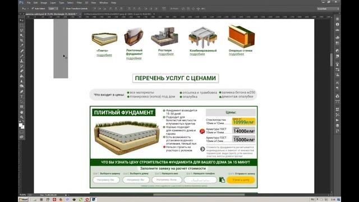Select the Hand tool
Viewport: 359px width, 202px height.
pyautogui.click(x=21, y=112)
